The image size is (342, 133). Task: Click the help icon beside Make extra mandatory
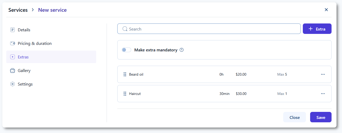tap(182, 50)
